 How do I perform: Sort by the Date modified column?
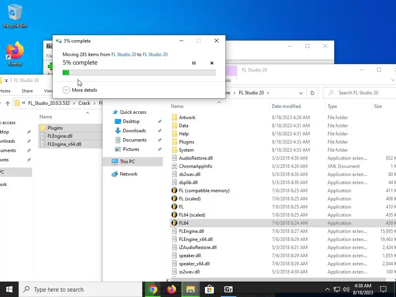(x=286, y=106)
